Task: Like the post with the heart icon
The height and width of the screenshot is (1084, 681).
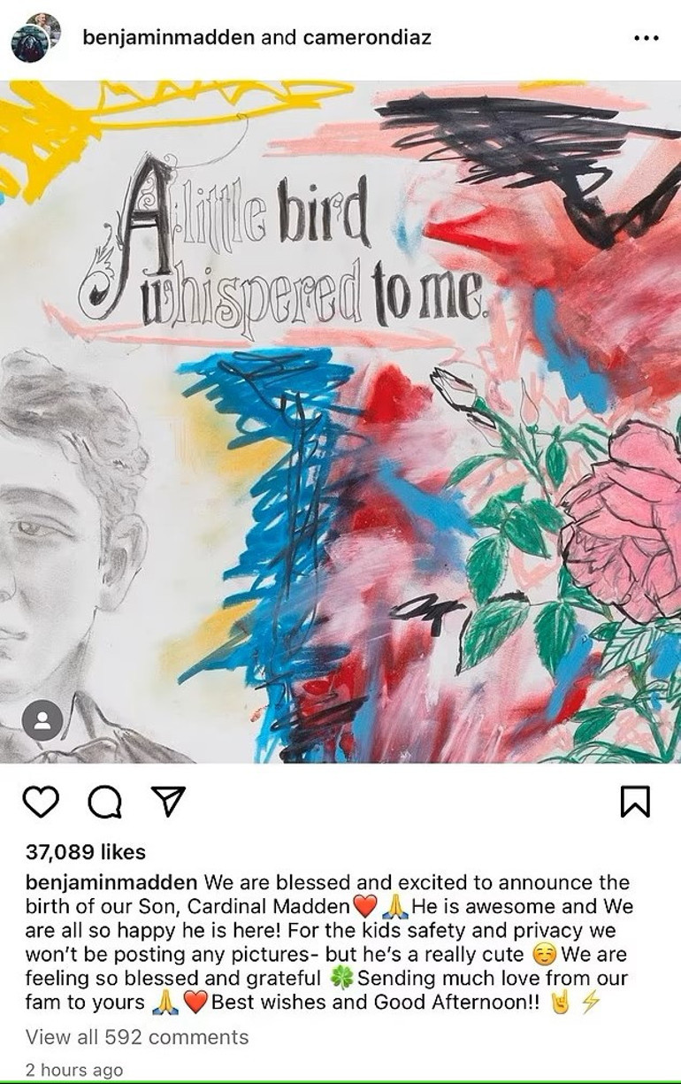Action: tap(40, 801)
